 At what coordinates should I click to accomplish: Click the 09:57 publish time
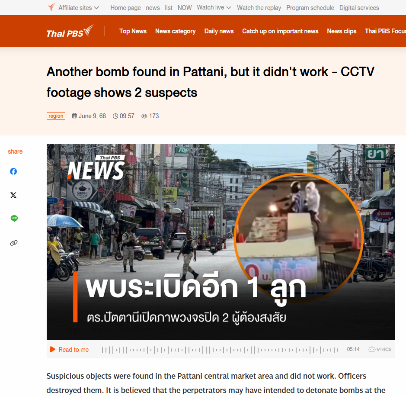pos(127,116)
